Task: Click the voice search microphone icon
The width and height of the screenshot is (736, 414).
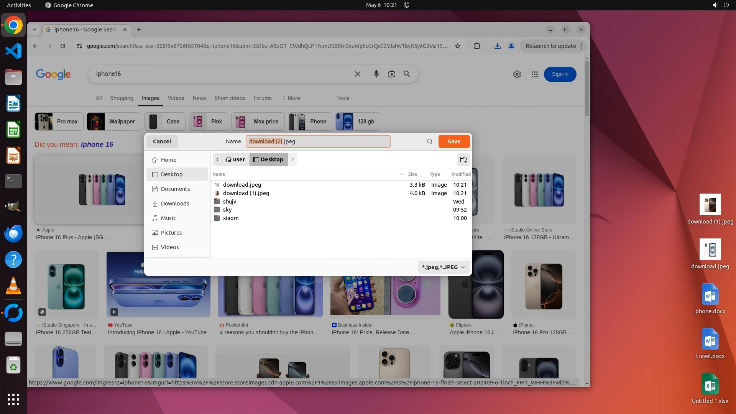Action: [376, 74]
